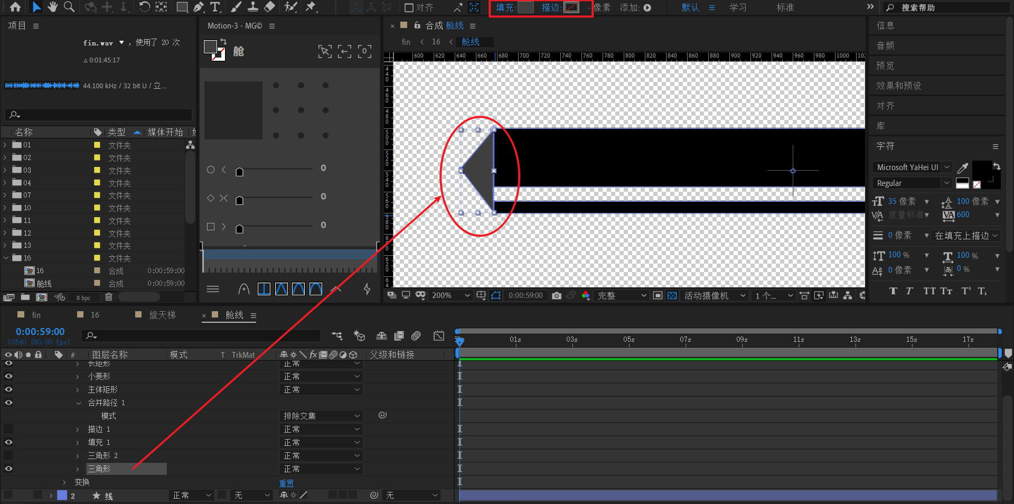Screen dimensions: 1014x504
Task: Open the Microsoft YaHei UI font dropdown
Action: (x=912, y=167)
